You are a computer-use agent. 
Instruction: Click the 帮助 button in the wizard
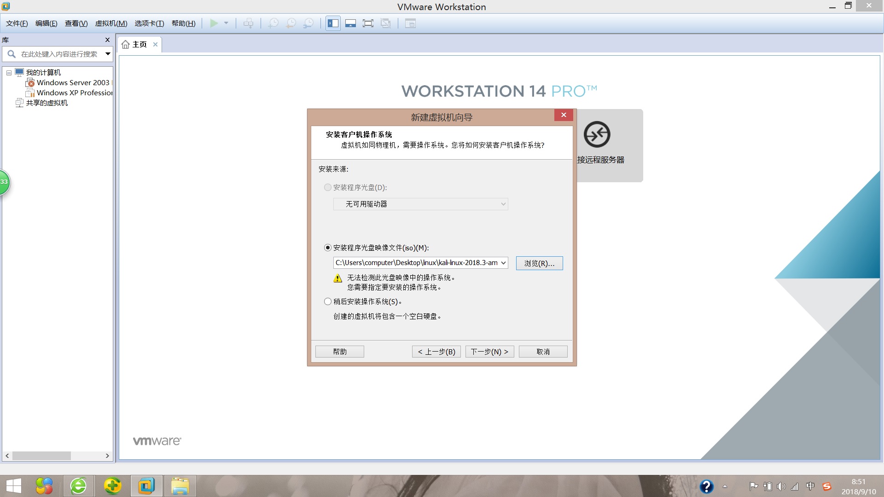[x=340, y=352]
